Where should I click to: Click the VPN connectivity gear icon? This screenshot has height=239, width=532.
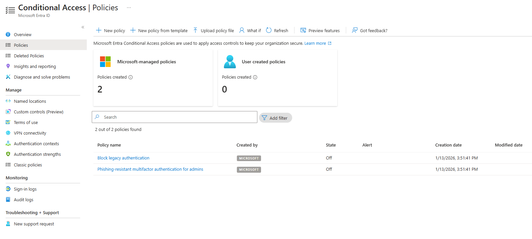coord(8,133)
